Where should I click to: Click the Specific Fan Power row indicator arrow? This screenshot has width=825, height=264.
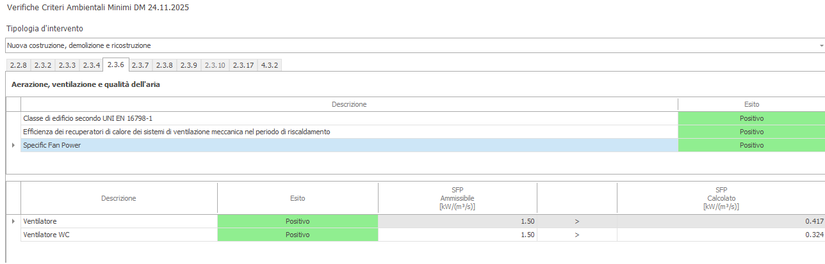[13, 145]
